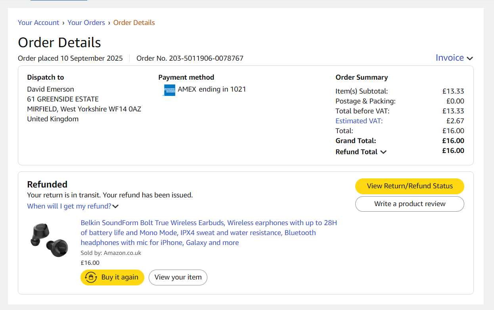
Task: Click the Order Details page heading
Action: tap(59, 42)
